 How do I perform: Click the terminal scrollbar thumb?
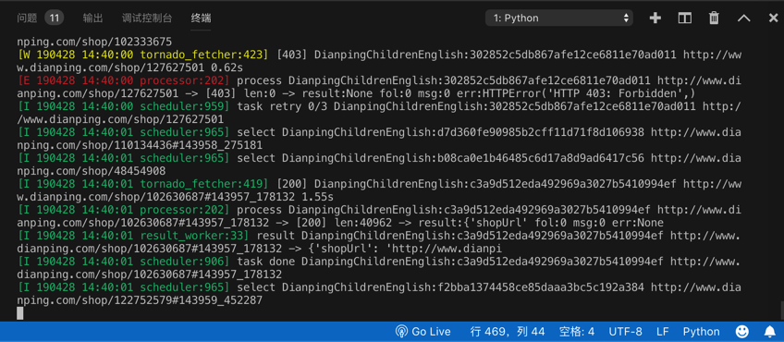click(781, 310)
